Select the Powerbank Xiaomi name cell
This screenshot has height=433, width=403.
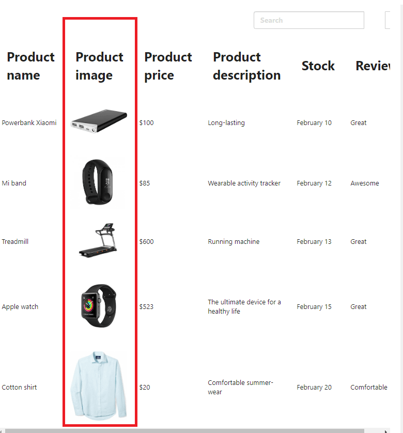click(x=29, y=123)
